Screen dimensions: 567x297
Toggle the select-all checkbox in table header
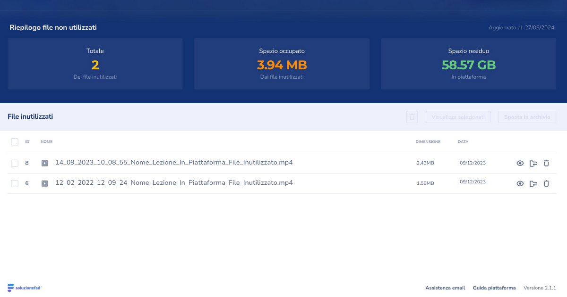(15, 142)
